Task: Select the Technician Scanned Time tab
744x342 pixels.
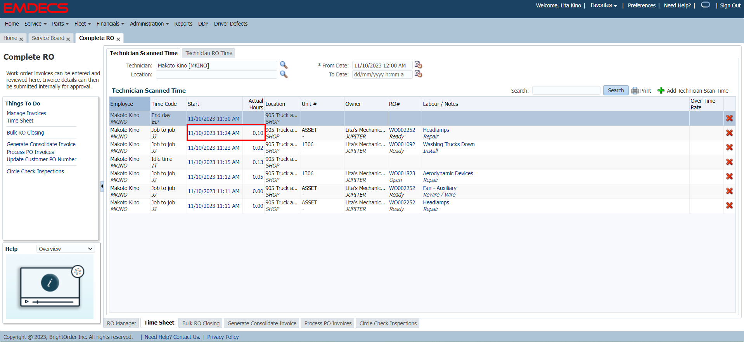Action: (x=144, y=53)
